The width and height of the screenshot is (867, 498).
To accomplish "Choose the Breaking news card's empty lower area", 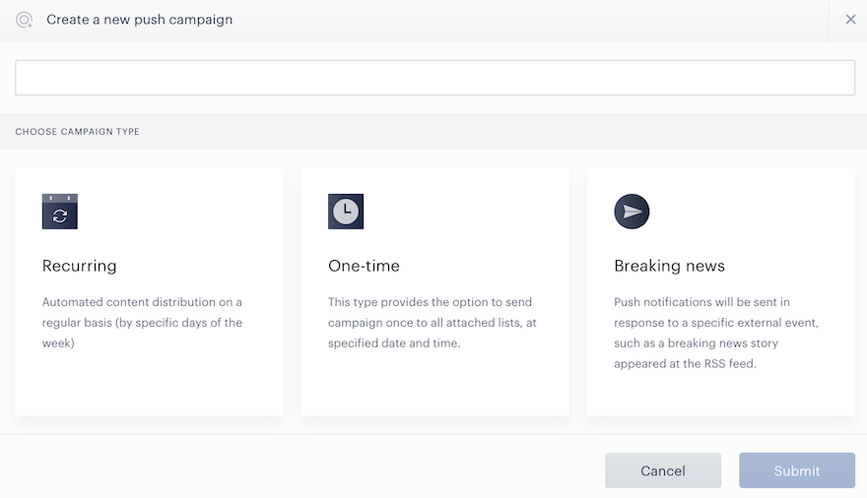I will coord(721,395).
